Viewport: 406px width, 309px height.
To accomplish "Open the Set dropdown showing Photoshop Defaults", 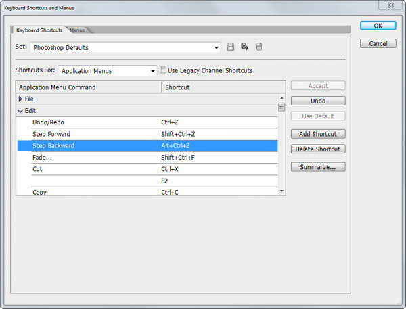I will (x=125, y=47).
